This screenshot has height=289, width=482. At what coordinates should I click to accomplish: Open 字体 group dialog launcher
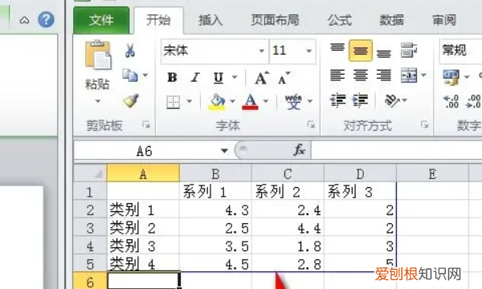(311, 124)
